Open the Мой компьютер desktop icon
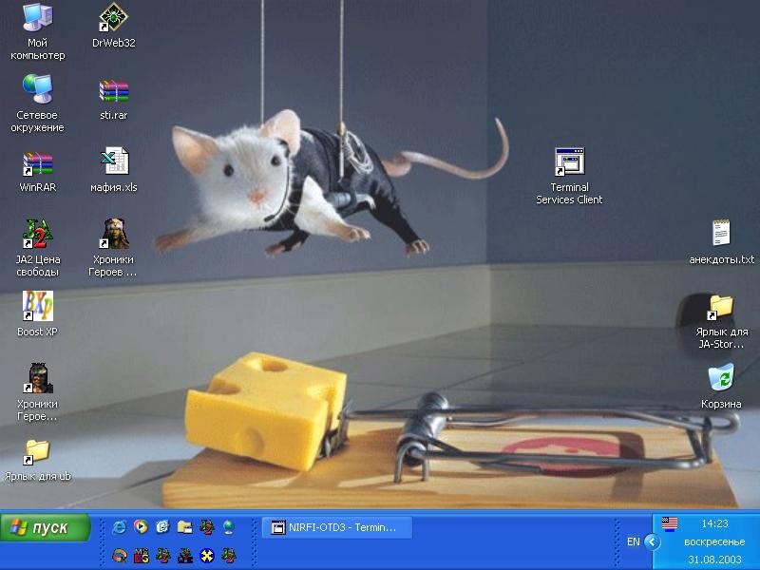The width and height of the screenshot is (760, 570). pos(38,19)
